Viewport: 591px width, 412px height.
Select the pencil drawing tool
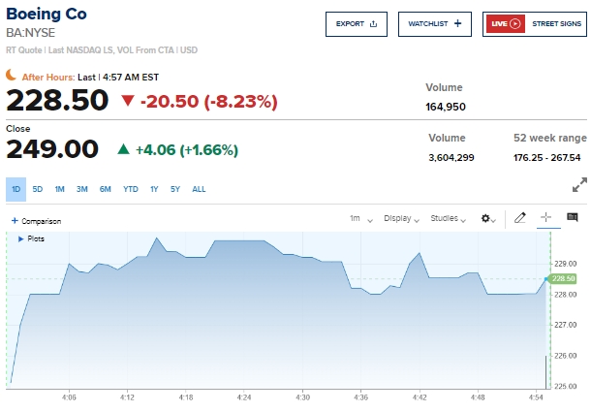click(520, 218)
